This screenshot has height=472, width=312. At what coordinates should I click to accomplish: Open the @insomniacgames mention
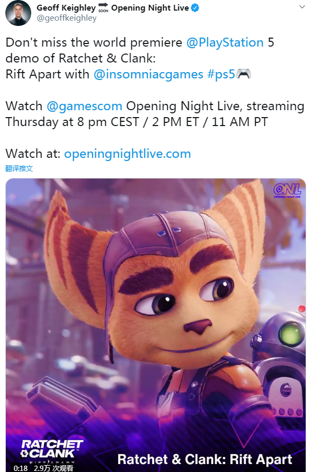point(148,74)
